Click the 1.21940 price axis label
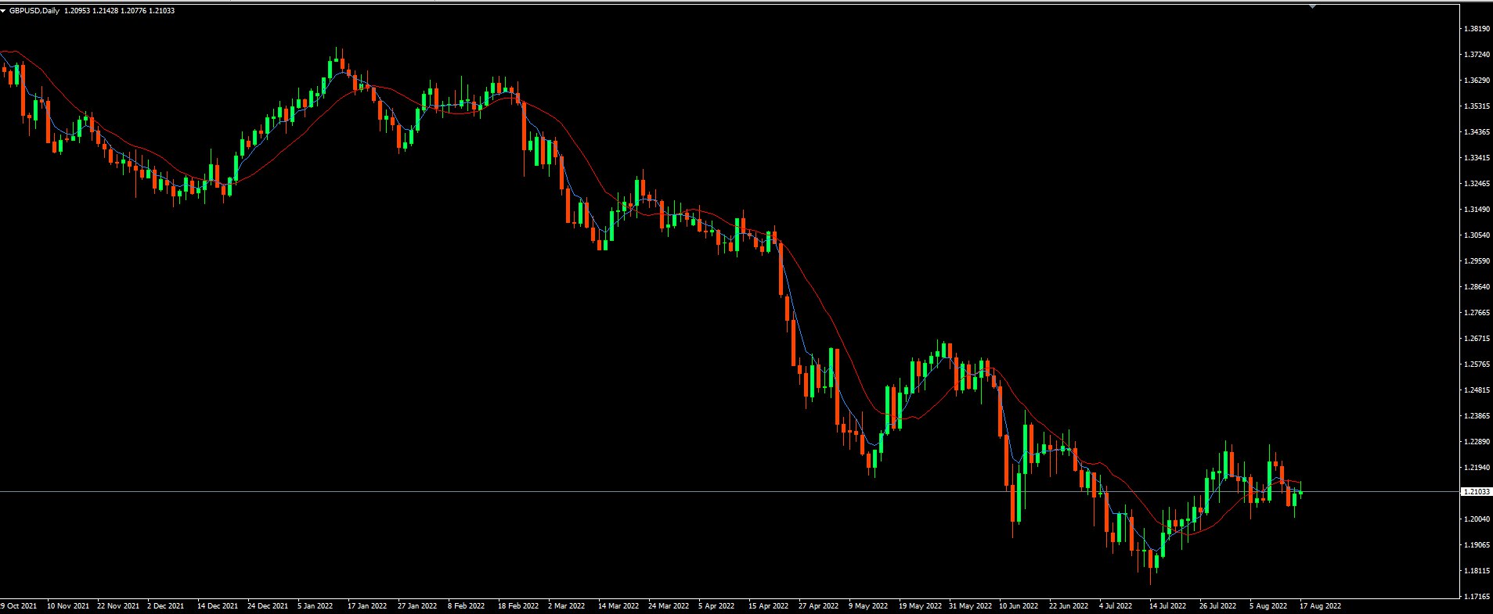 coord(1476,468)
